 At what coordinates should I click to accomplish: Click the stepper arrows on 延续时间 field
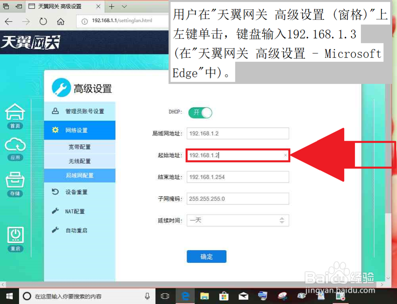coord(281,220)
